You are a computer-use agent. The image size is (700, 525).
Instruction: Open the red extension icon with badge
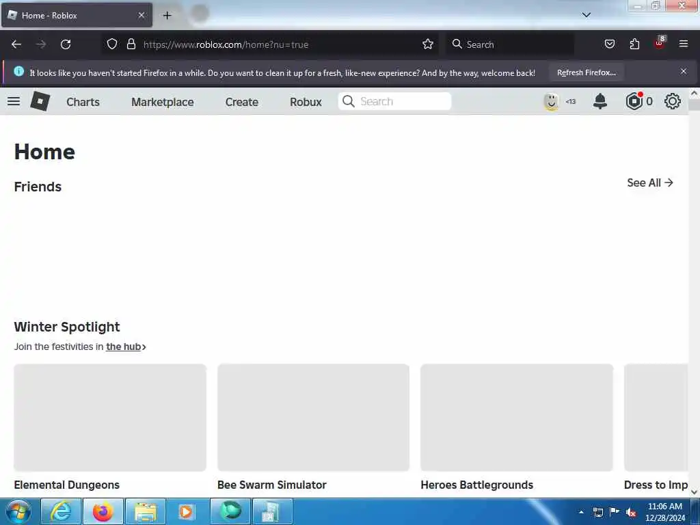point(660,43)
